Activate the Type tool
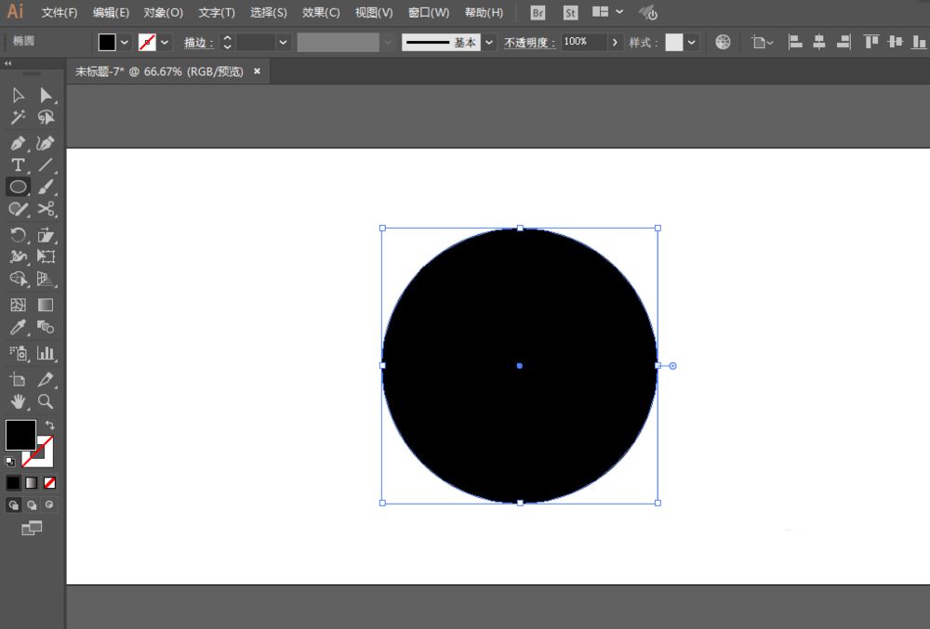Viewport: 930px width, 629px height. pos(17,165)
